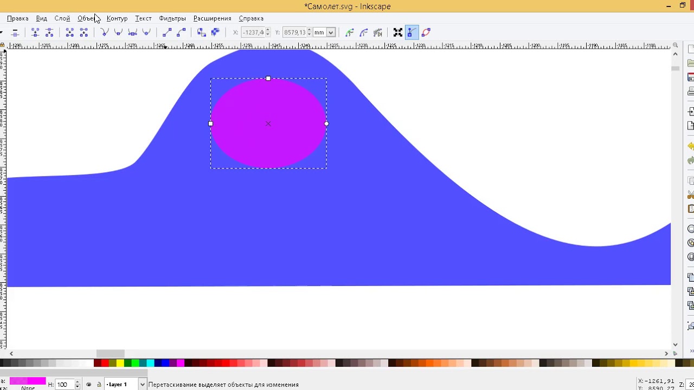Viewport: 694px width, 390px height.
Task: Convert selected object to path icon
Action: pos(202,32)
